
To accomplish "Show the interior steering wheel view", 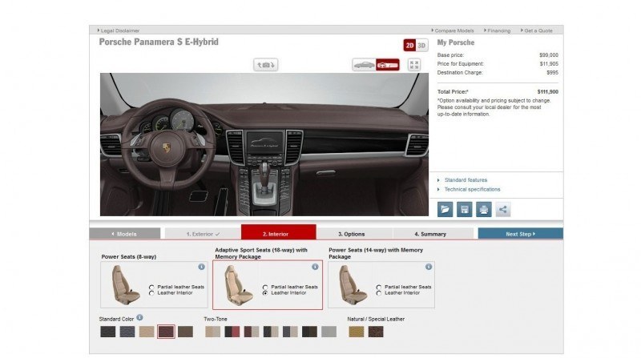I will click(x=388, y=65).
